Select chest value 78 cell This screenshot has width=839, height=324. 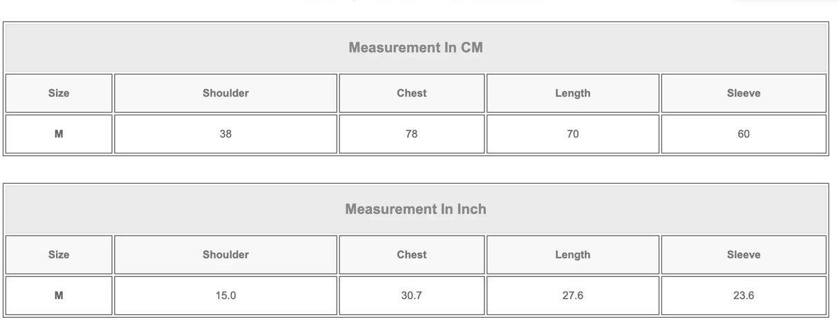[x=411, y=134]
